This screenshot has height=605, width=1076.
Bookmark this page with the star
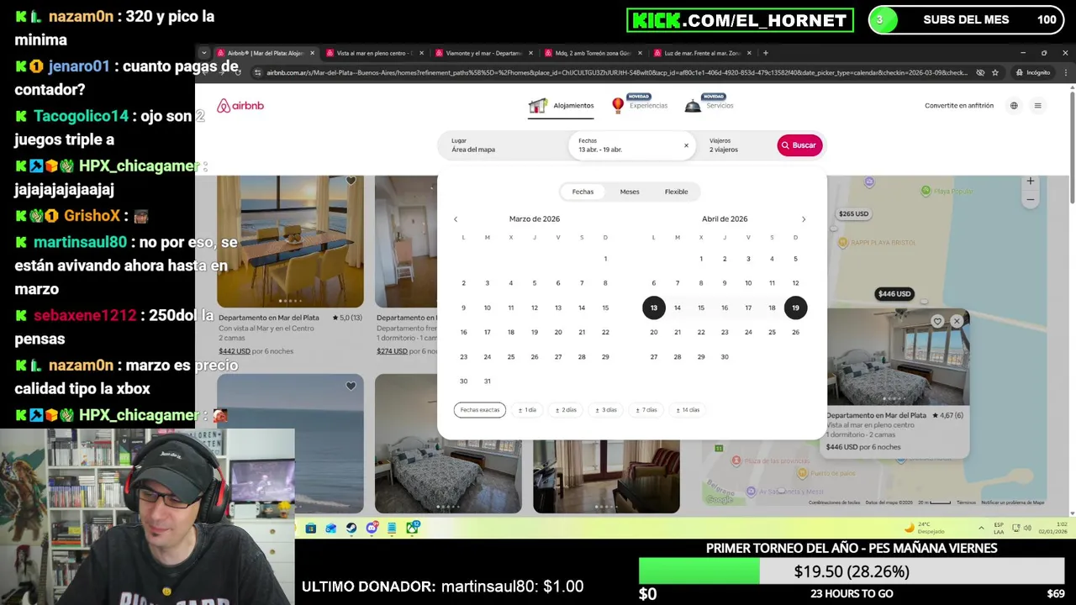tap(995, 72)
